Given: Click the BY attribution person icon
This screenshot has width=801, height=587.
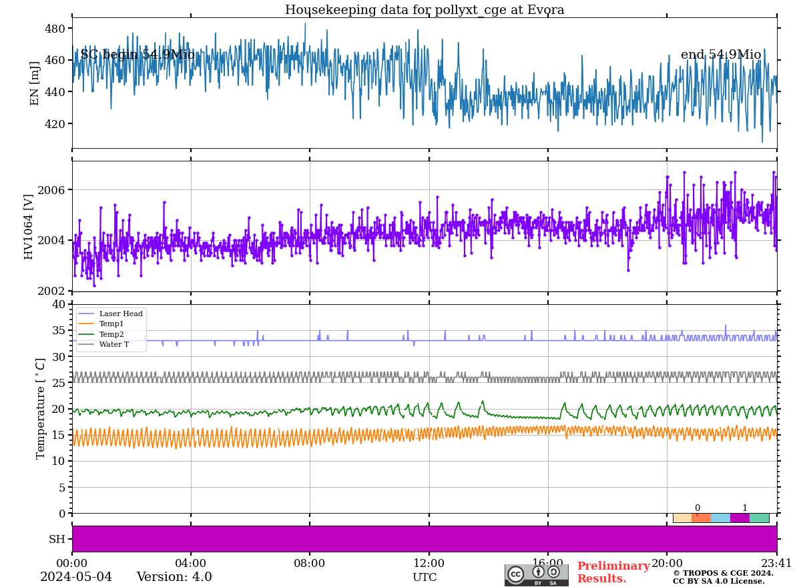Looking at the screenshot, I should [538, 572].
